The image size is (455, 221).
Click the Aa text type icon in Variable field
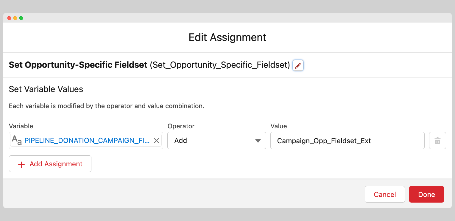[17, 140]
